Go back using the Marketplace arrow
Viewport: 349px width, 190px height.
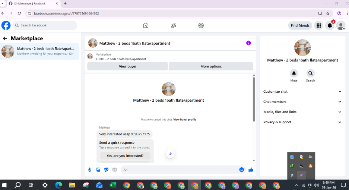tap(5, 38)
